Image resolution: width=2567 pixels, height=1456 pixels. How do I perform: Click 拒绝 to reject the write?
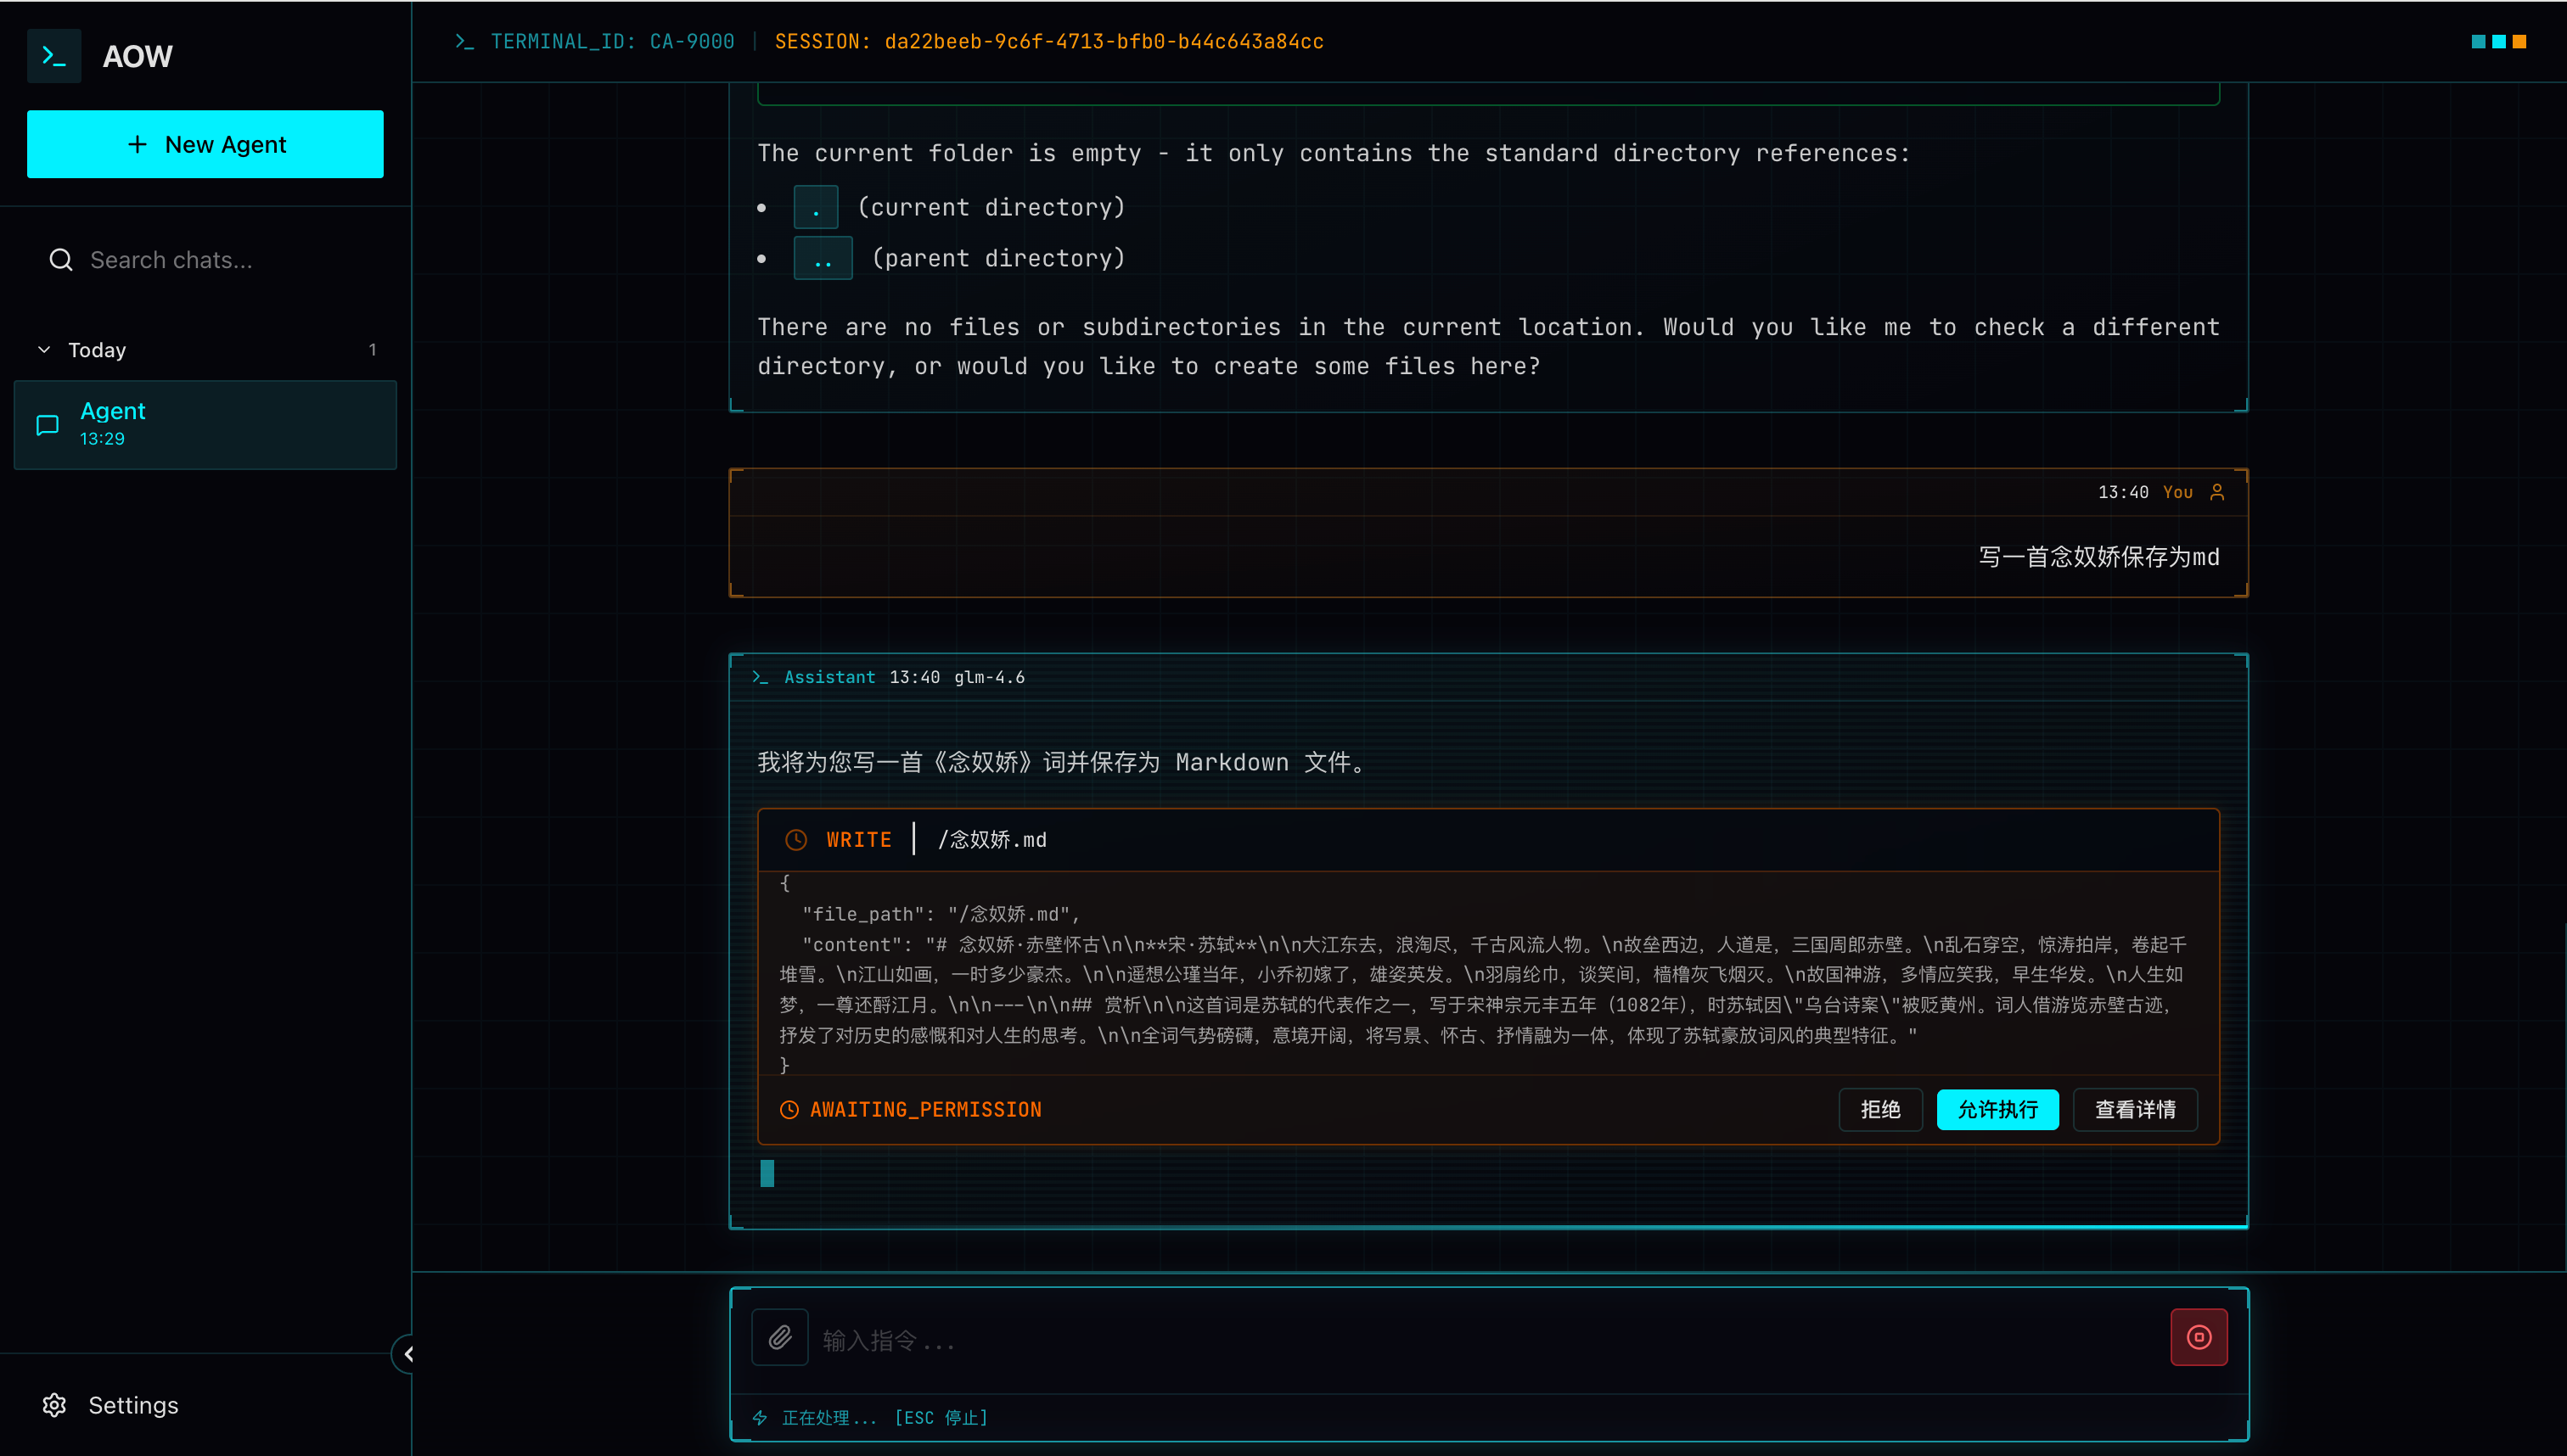point(1879,1110)
